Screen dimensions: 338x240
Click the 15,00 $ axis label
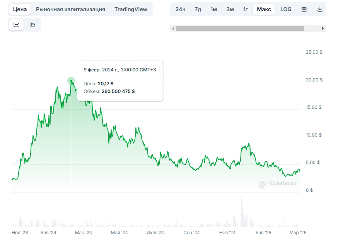[x=314, y=107]
